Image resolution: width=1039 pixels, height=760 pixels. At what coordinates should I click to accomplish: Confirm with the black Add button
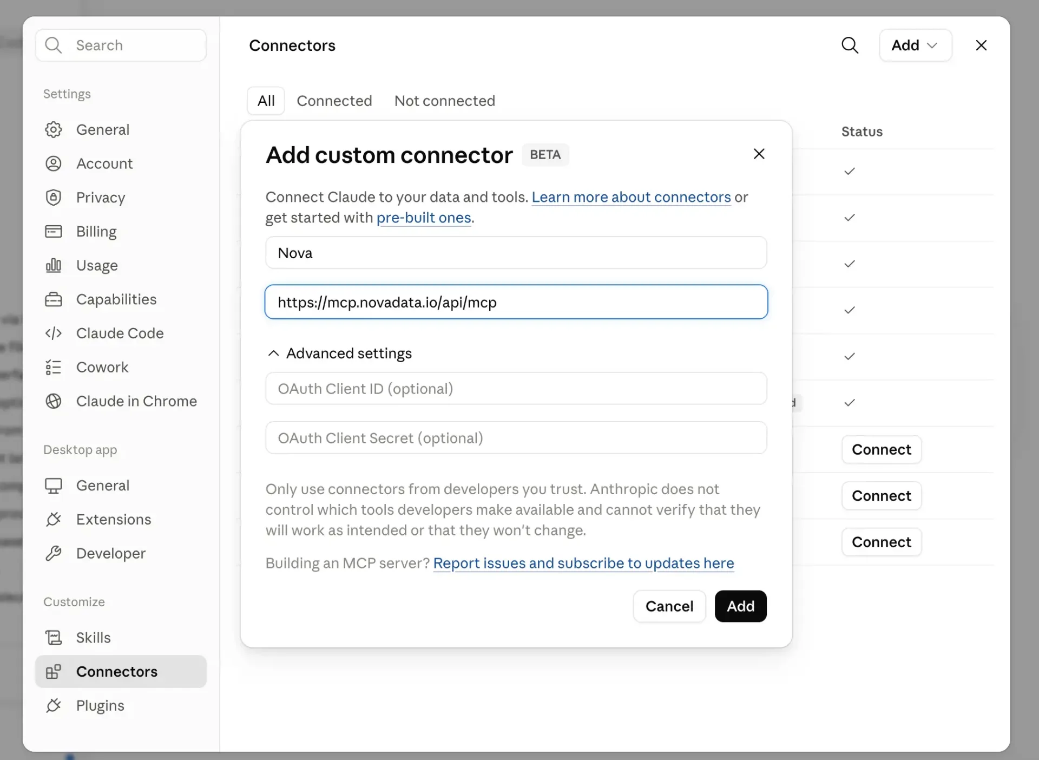tap(740, 606)
